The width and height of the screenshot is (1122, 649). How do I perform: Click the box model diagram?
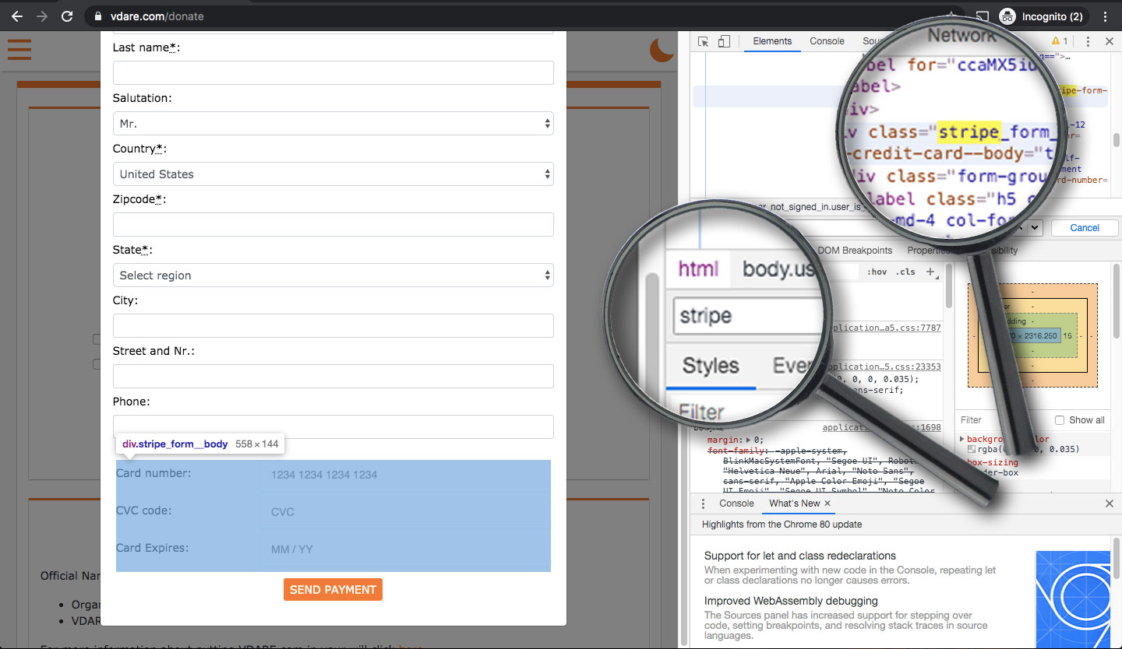1032,335
